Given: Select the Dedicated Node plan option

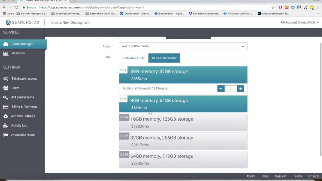Looking at the screenshot, I should [x=133, y=58].
